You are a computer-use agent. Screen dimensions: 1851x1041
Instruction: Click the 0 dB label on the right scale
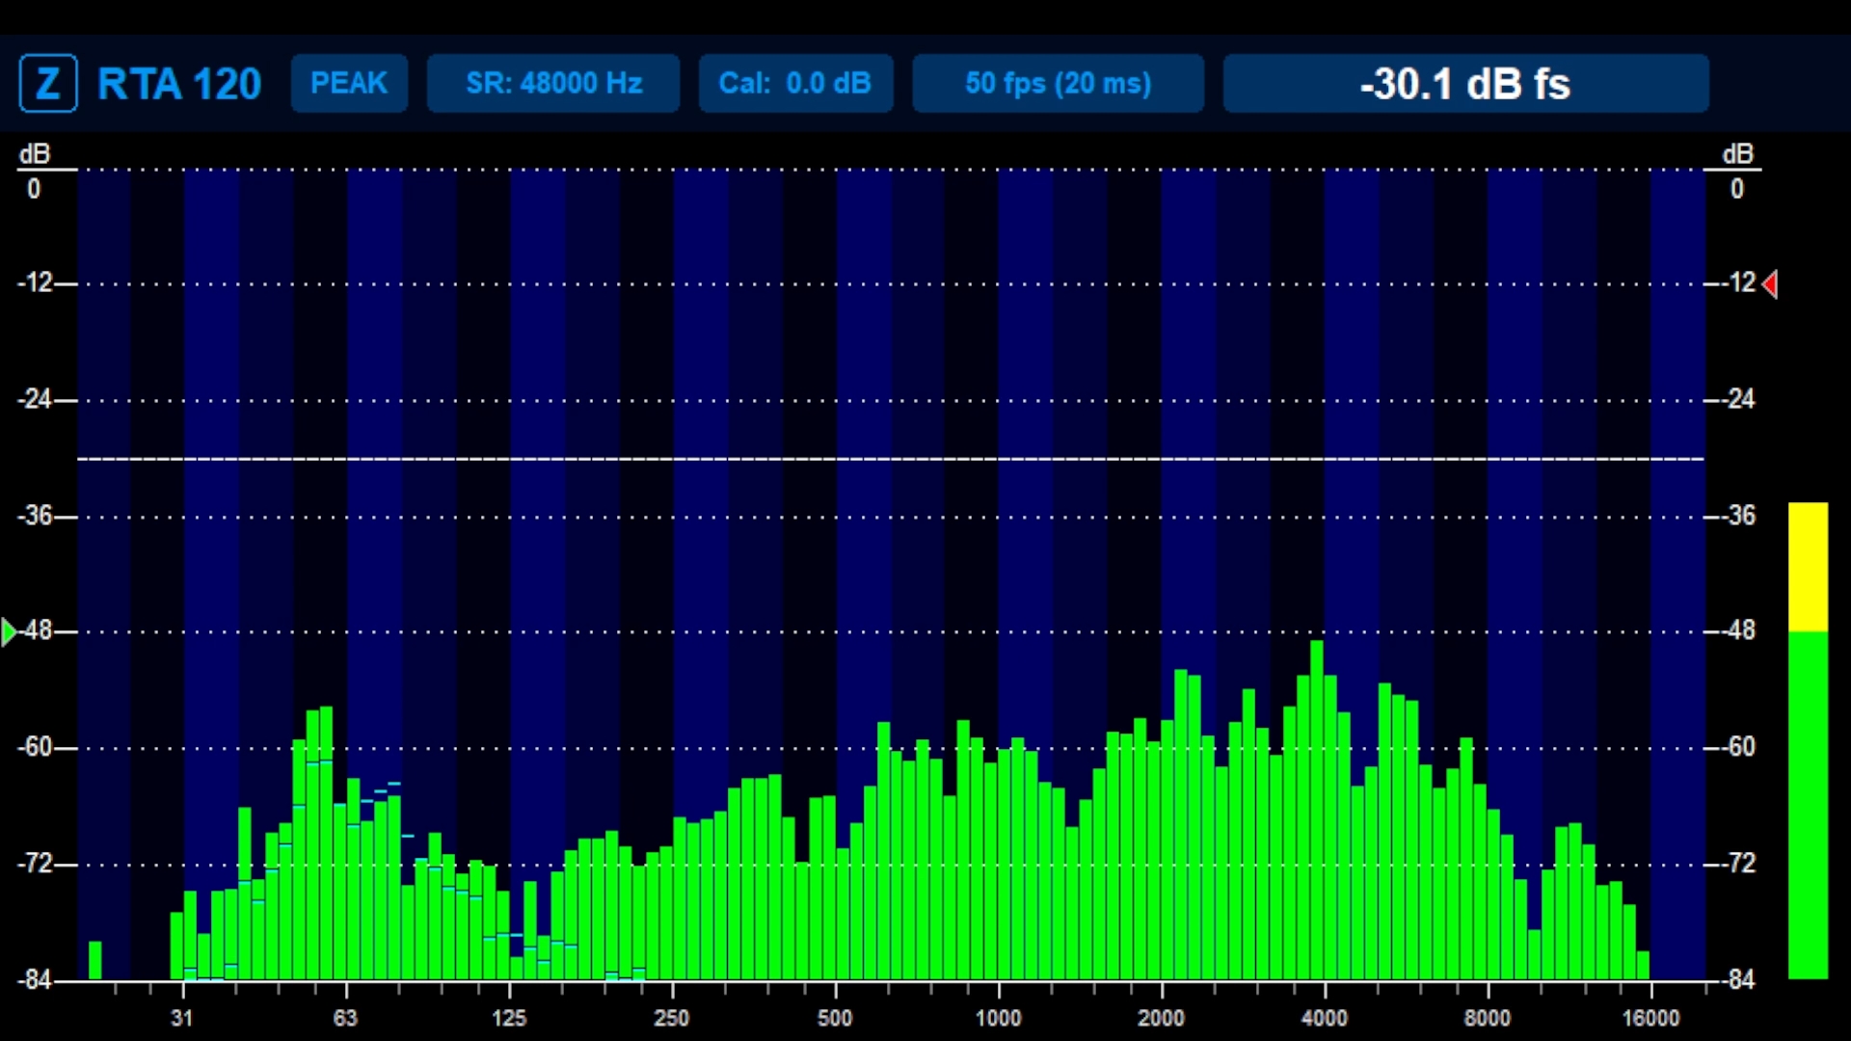(1736, 189)
